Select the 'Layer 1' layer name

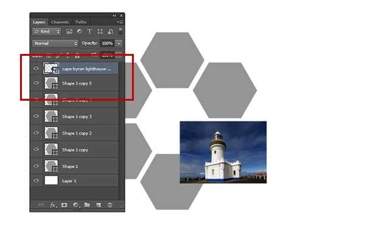pyautogui.click(x=69, y=181)
